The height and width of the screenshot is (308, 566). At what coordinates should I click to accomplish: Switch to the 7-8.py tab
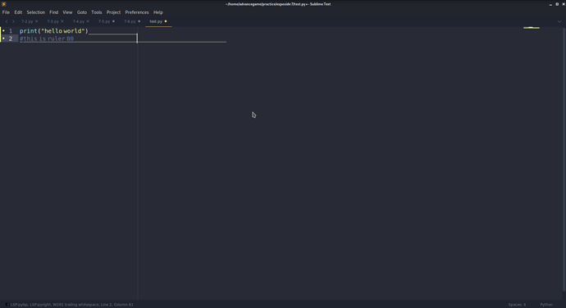[x=130, y=21]
